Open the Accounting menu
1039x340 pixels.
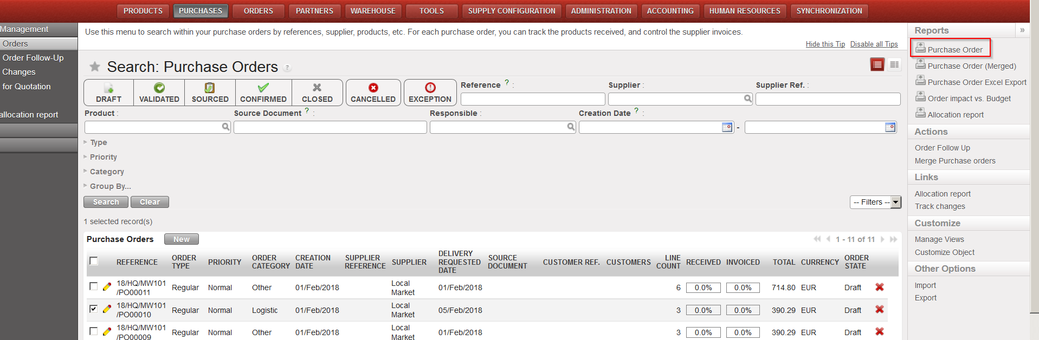coord(670,11)
